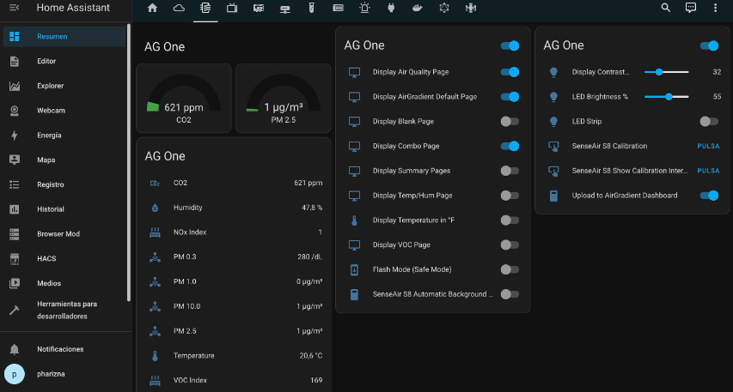Screen dimensions: 733x392
Task: Open the CO2 sensor row
Action: (x=234, y=183)
